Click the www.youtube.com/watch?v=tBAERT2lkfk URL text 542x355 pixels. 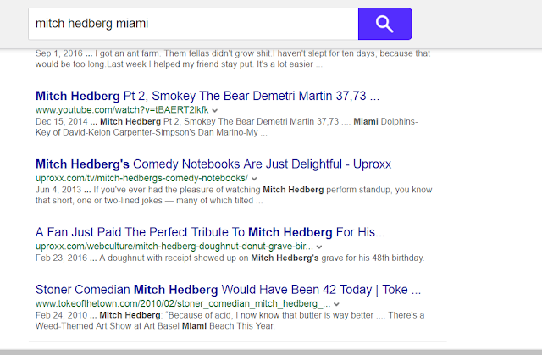122,110
